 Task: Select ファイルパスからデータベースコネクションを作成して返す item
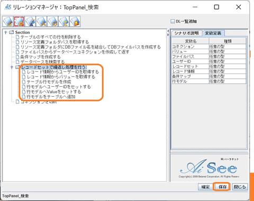(75, 52)
